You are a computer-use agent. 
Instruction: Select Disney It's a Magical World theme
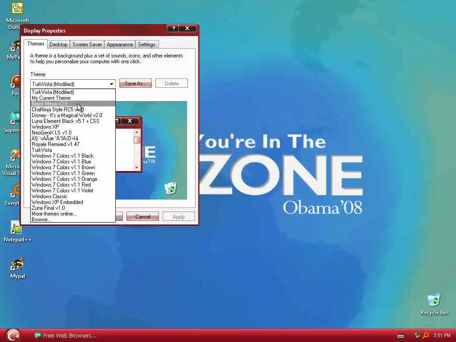click(x=73, y=115)
